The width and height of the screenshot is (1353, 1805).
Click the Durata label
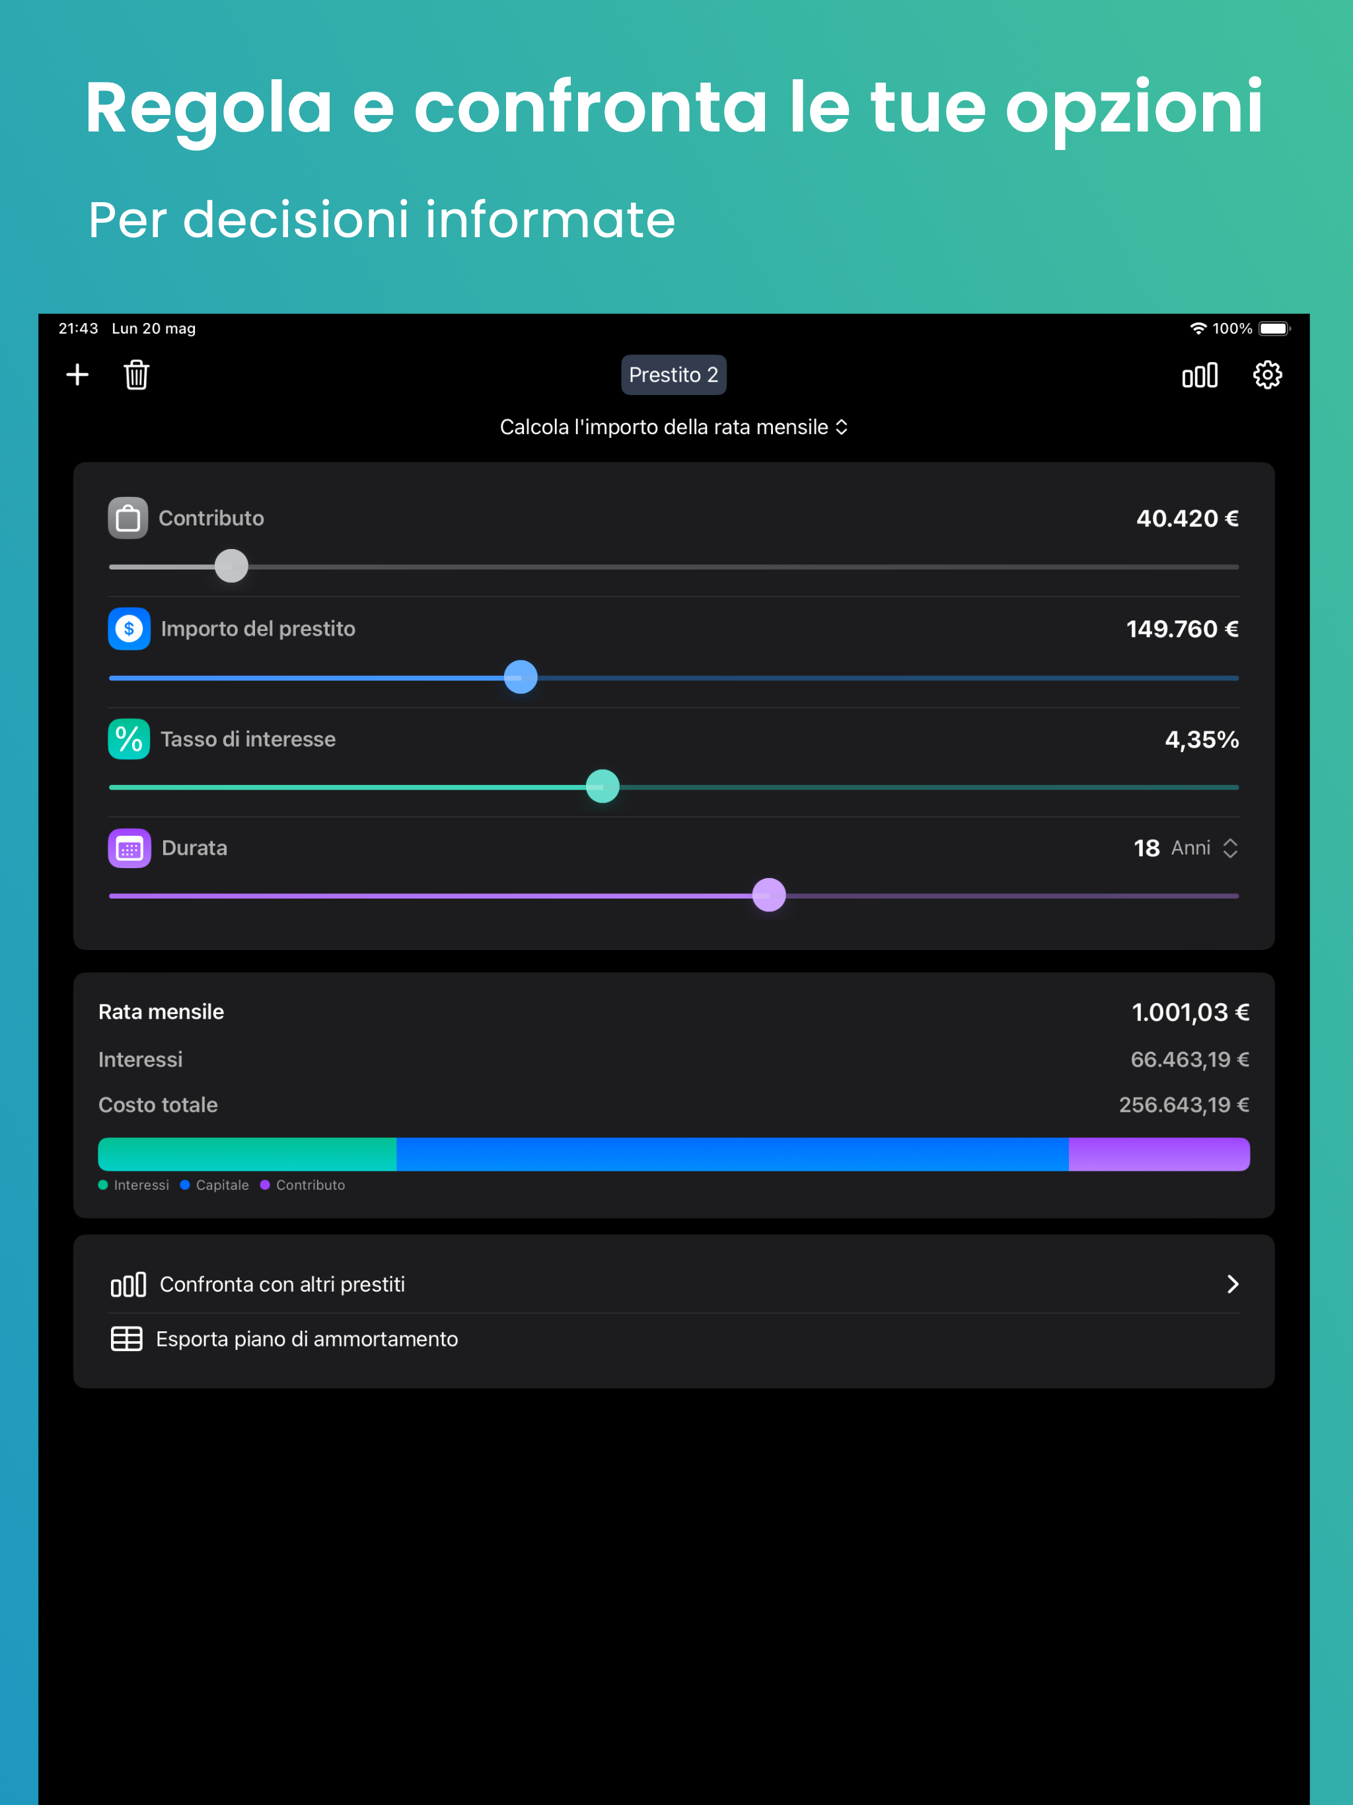194,848
